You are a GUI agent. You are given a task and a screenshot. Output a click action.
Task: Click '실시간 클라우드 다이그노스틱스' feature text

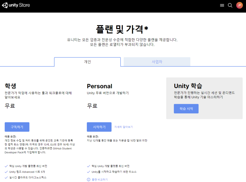pos(28,177)
